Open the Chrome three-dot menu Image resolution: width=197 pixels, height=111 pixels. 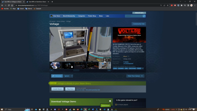195,6
